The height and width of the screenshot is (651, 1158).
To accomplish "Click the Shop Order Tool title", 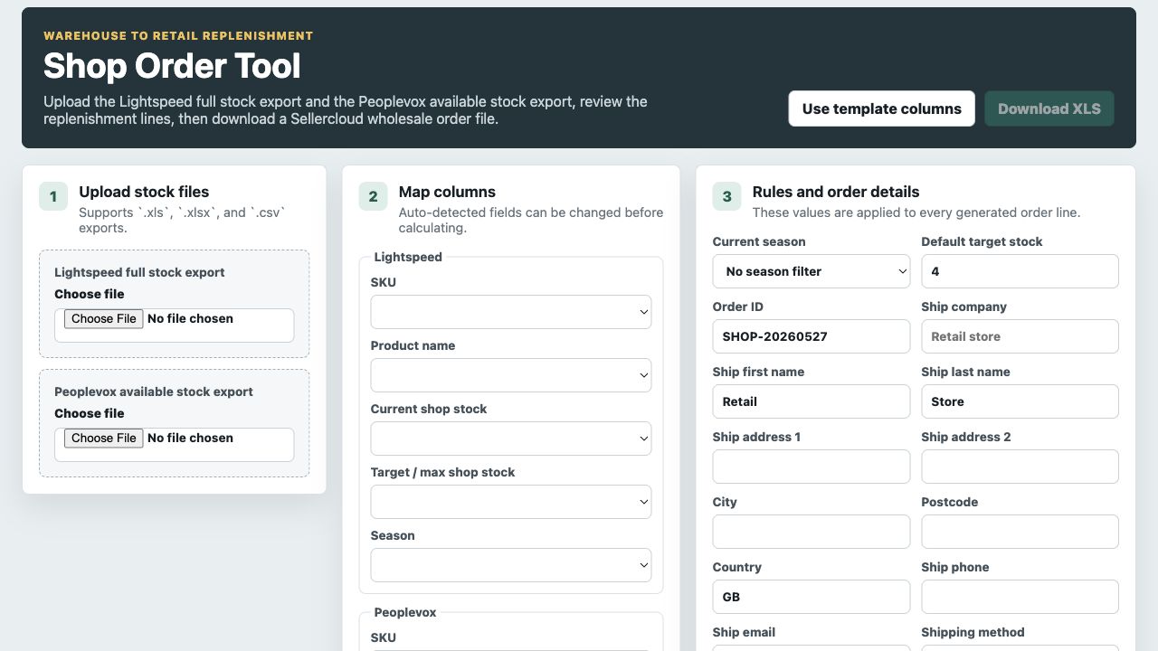I will 172,66.
